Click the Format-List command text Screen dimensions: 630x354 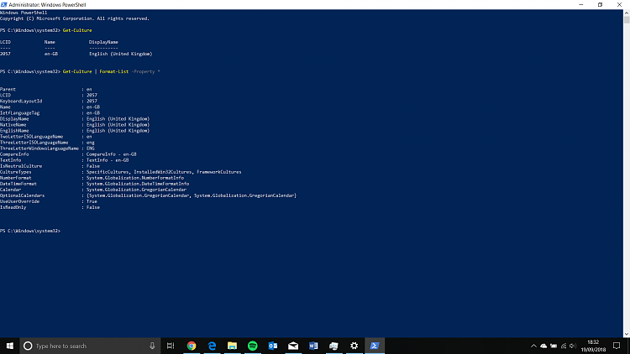[x=113, y=71]
